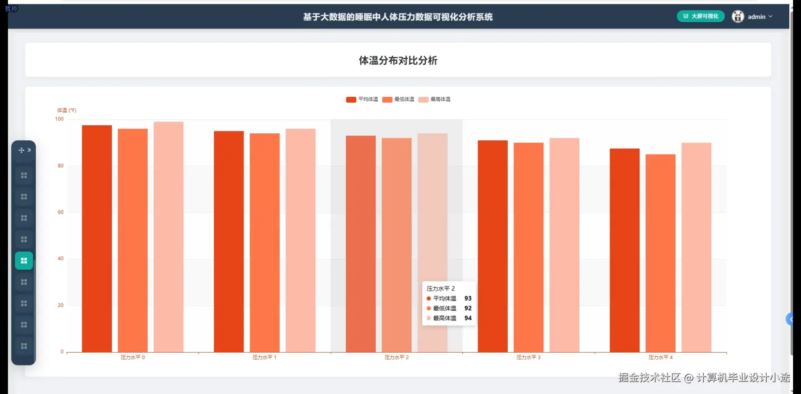Open 大屏可视化 big-screen visualization view
This screenshot has width=801, height=394.
tap(700, 16)
